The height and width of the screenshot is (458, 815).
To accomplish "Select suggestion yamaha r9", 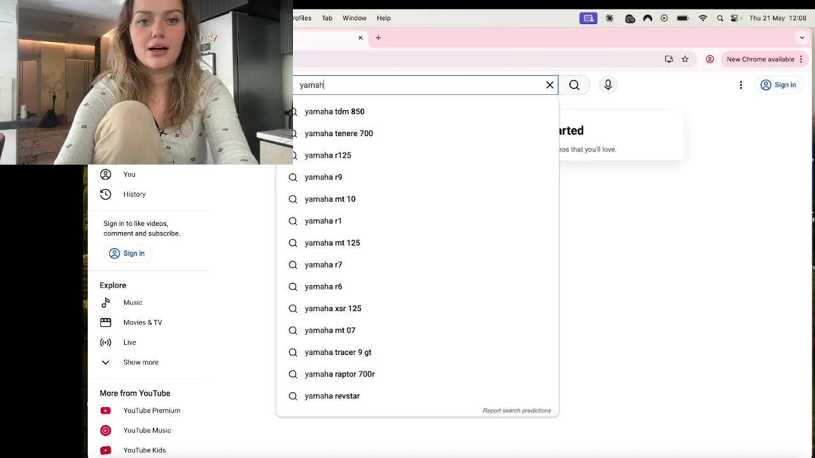I will (x=417, y=177).
